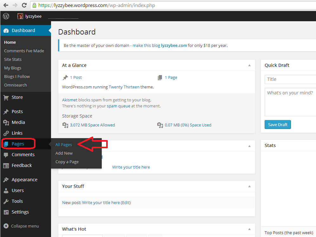Open the 1 Post link
This screenshot has width=316, height=237.
76,78
